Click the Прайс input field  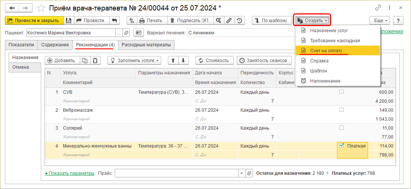pos(177,173)
